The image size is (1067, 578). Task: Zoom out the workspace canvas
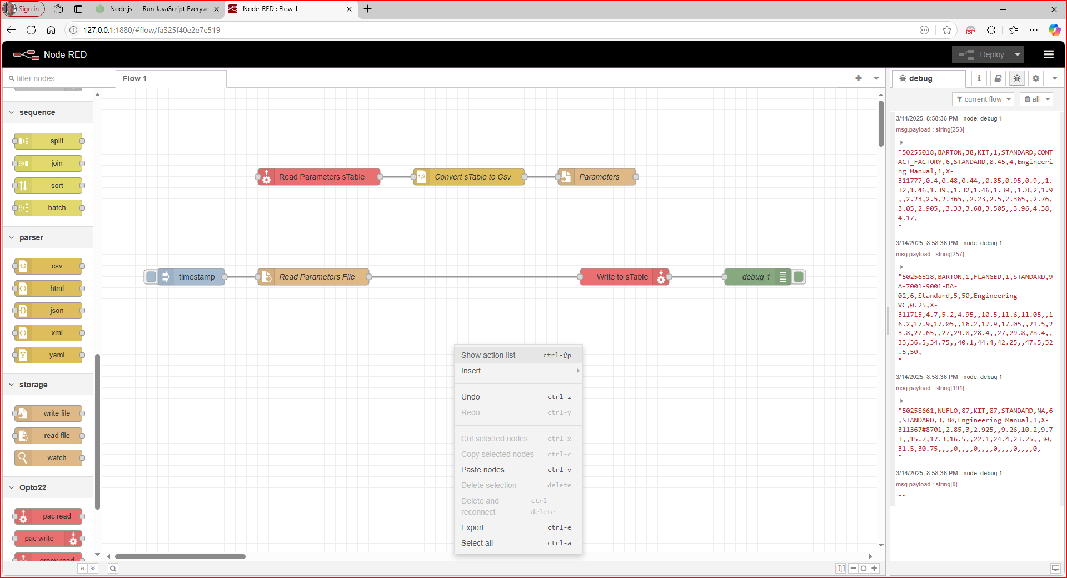click(x=854, y=568)
